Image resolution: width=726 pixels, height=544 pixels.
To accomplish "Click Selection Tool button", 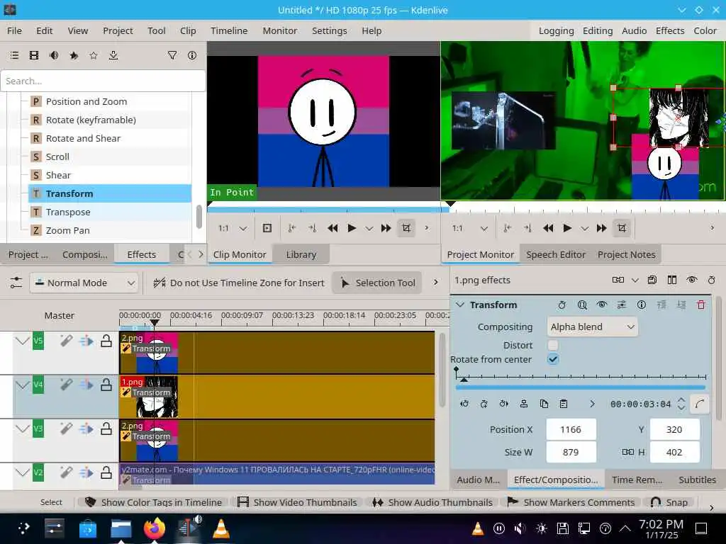I will point(377,283).
